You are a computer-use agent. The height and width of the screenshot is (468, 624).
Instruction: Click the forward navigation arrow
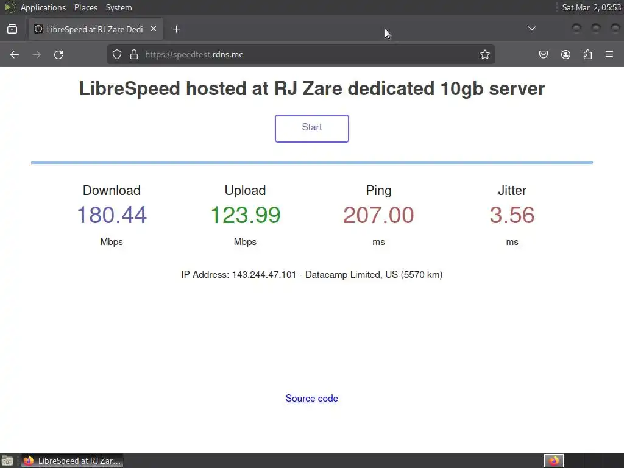[x=37, y=54]
